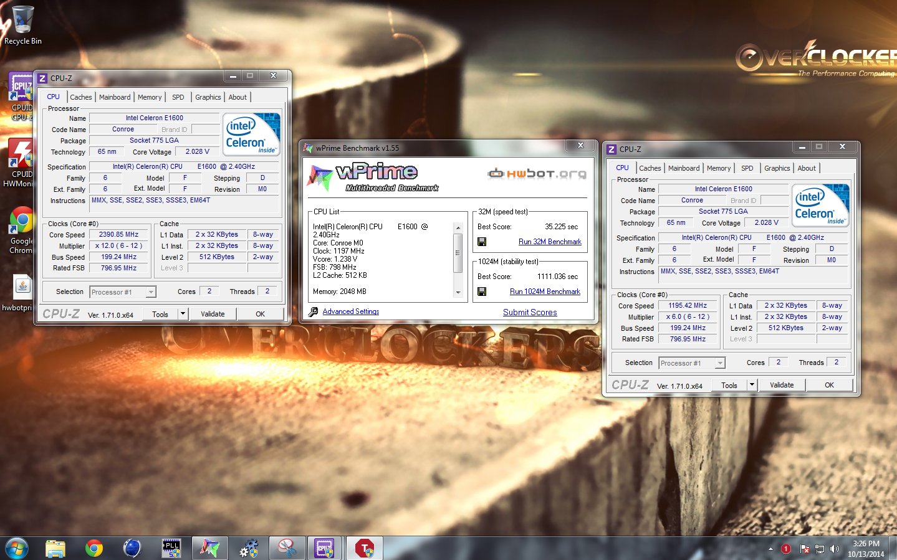Image resolution: width=897 pixels, height=560 pixels.
Task: Click the CPU List scrollbar thumb
Action: pyautogui.click(x=458, y=253)
